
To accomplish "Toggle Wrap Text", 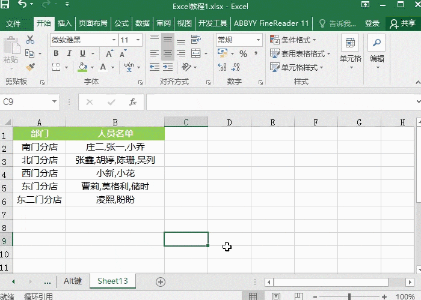I will coord(195,40).
